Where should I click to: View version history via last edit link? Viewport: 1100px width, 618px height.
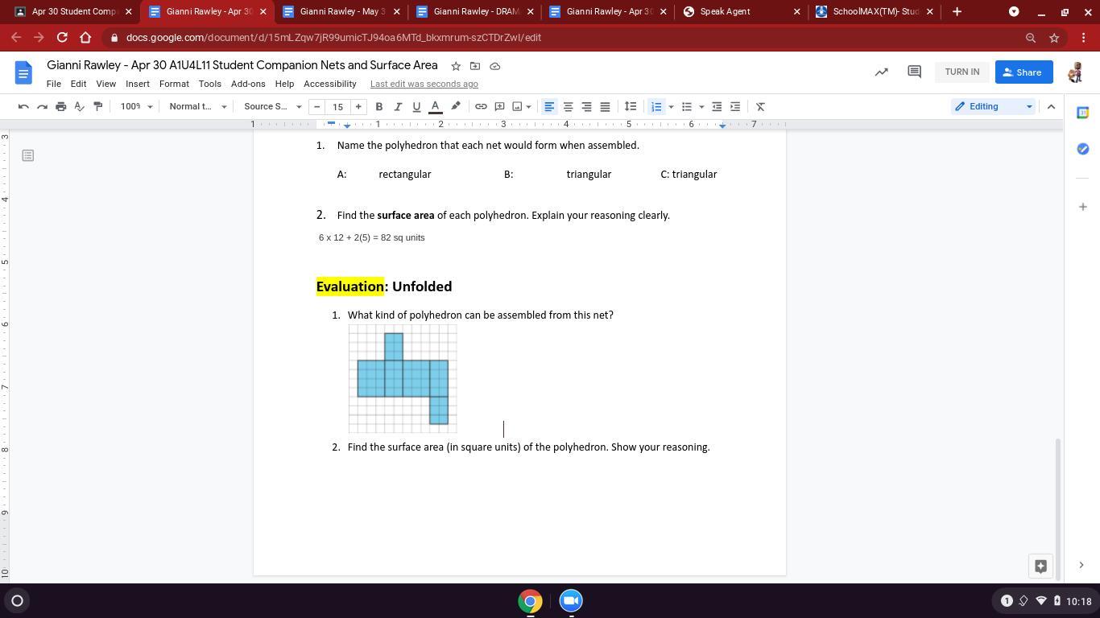click(424, 84)
